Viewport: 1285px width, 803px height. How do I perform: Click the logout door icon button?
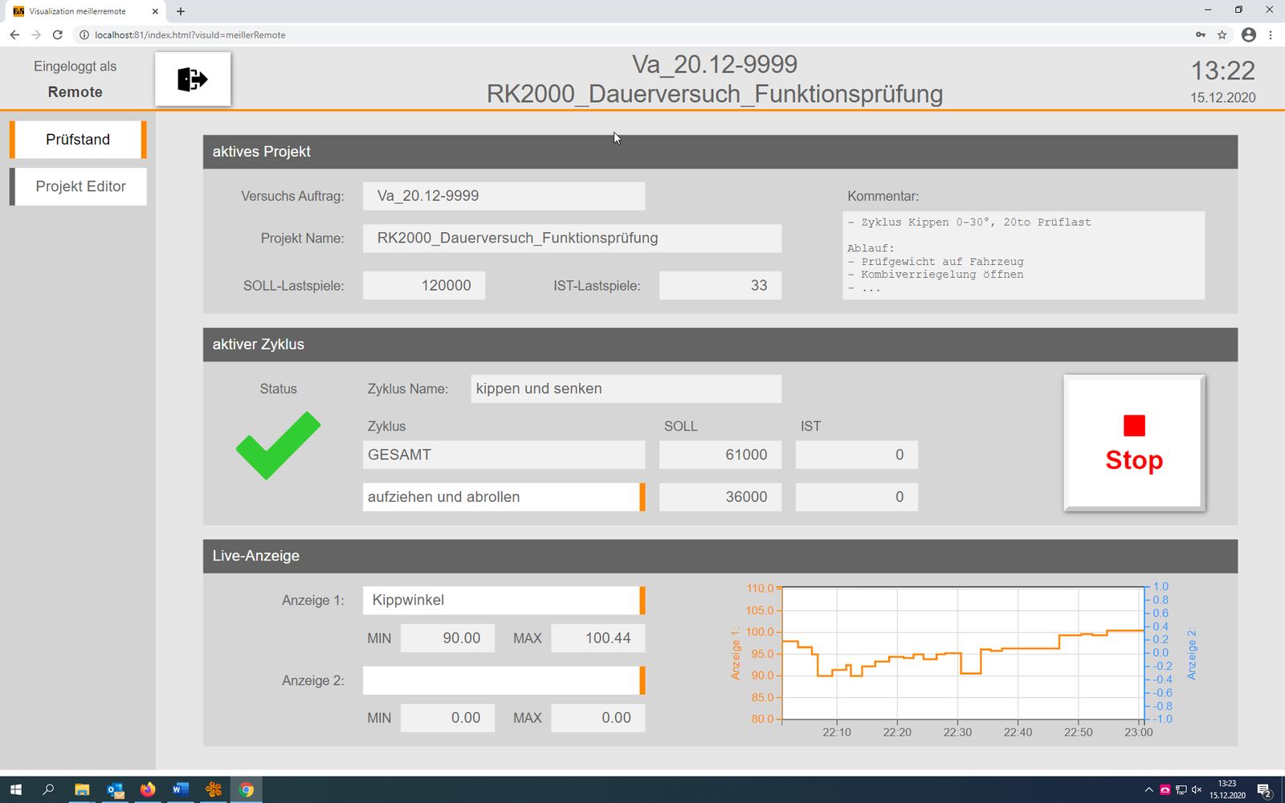coord(193,79)
